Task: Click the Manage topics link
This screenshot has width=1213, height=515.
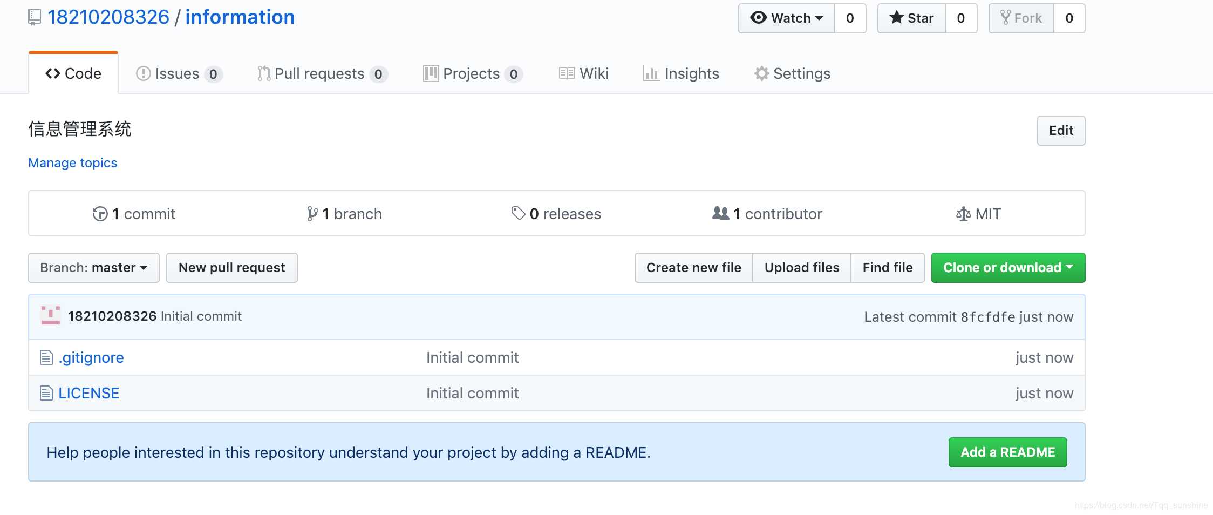Action: coord(73,163)
